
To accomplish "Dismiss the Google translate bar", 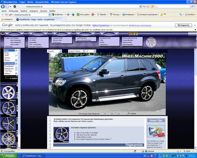I will point(195,25).
